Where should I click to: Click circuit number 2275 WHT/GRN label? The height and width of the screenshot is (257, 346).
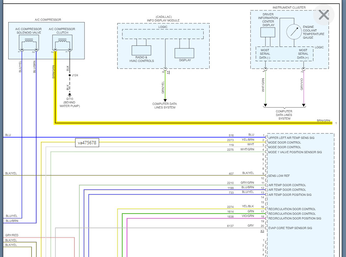pyautogui.click(x=230, y=150)
